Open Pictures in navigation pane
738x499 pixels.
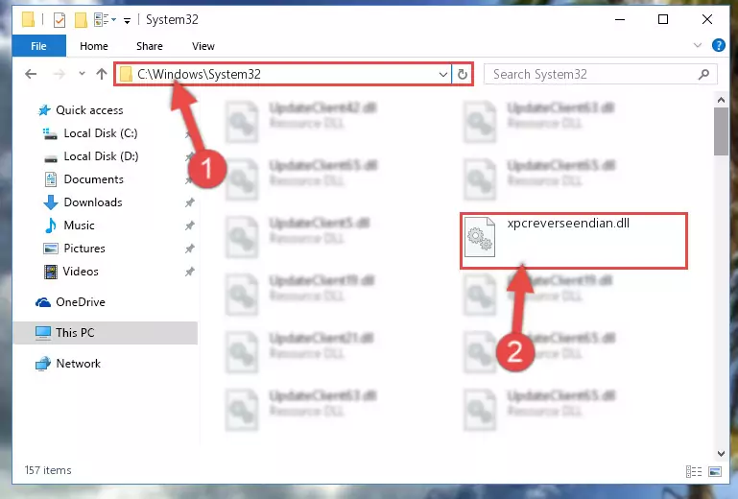[84, 249]
